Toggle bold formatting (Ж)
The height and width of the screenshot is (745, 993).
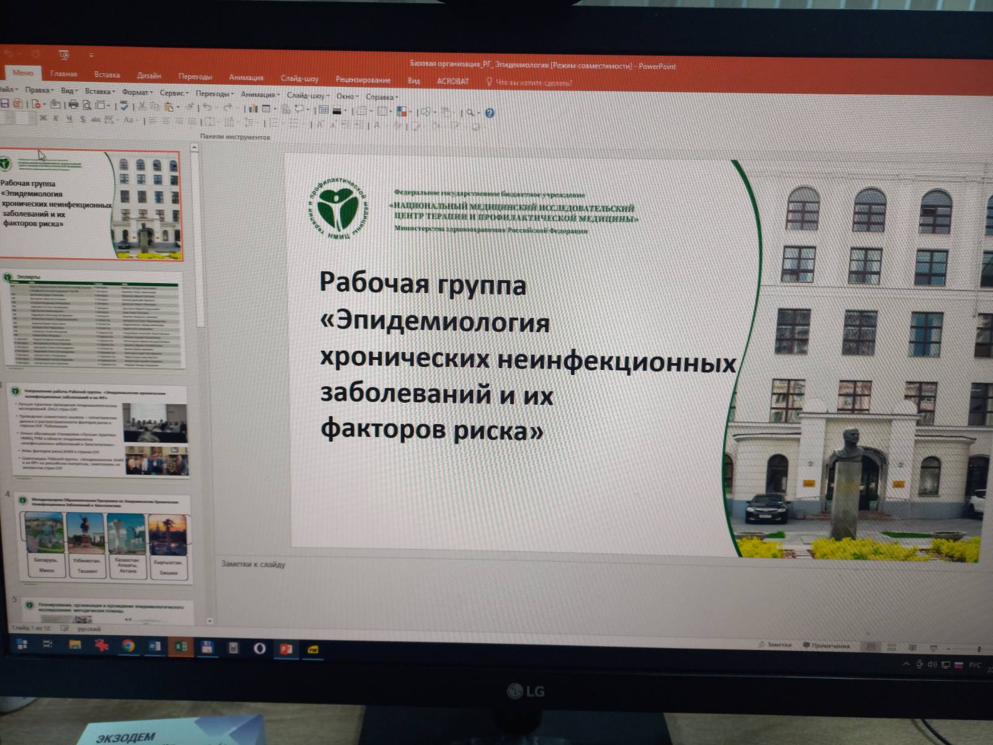[43, 118]
